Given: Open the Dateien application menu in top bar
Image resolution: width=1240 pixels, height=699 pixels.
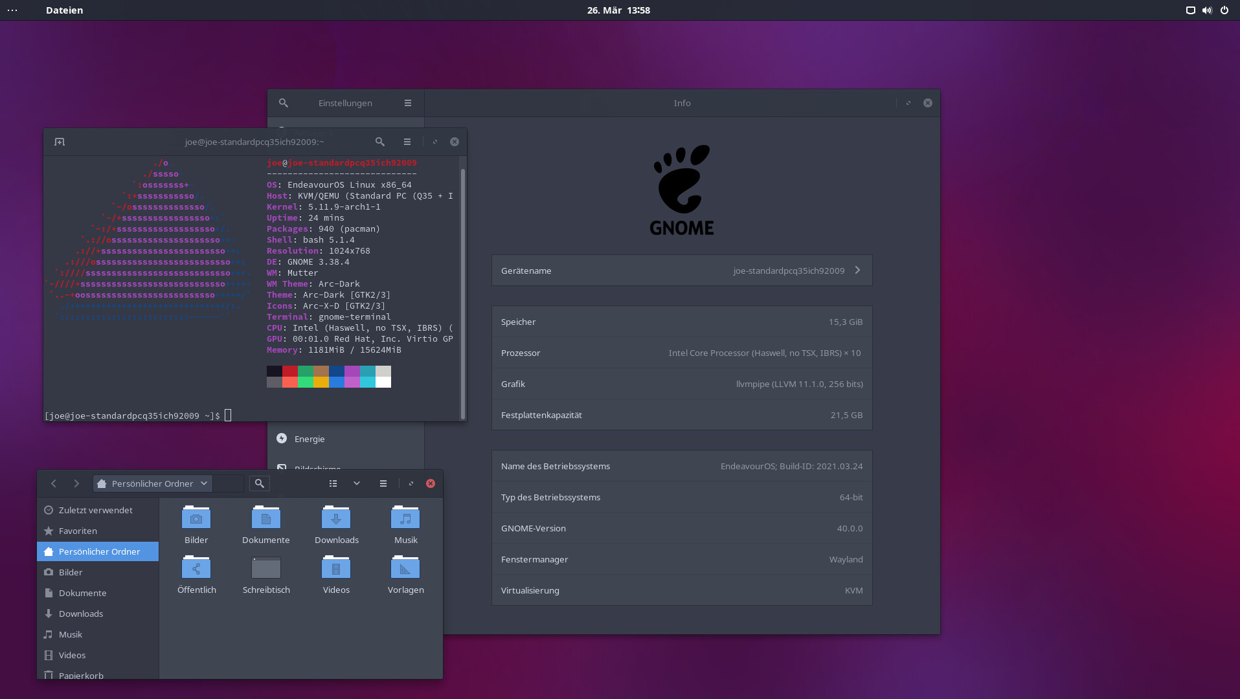Looking at the screenshot, I should 64,10.
